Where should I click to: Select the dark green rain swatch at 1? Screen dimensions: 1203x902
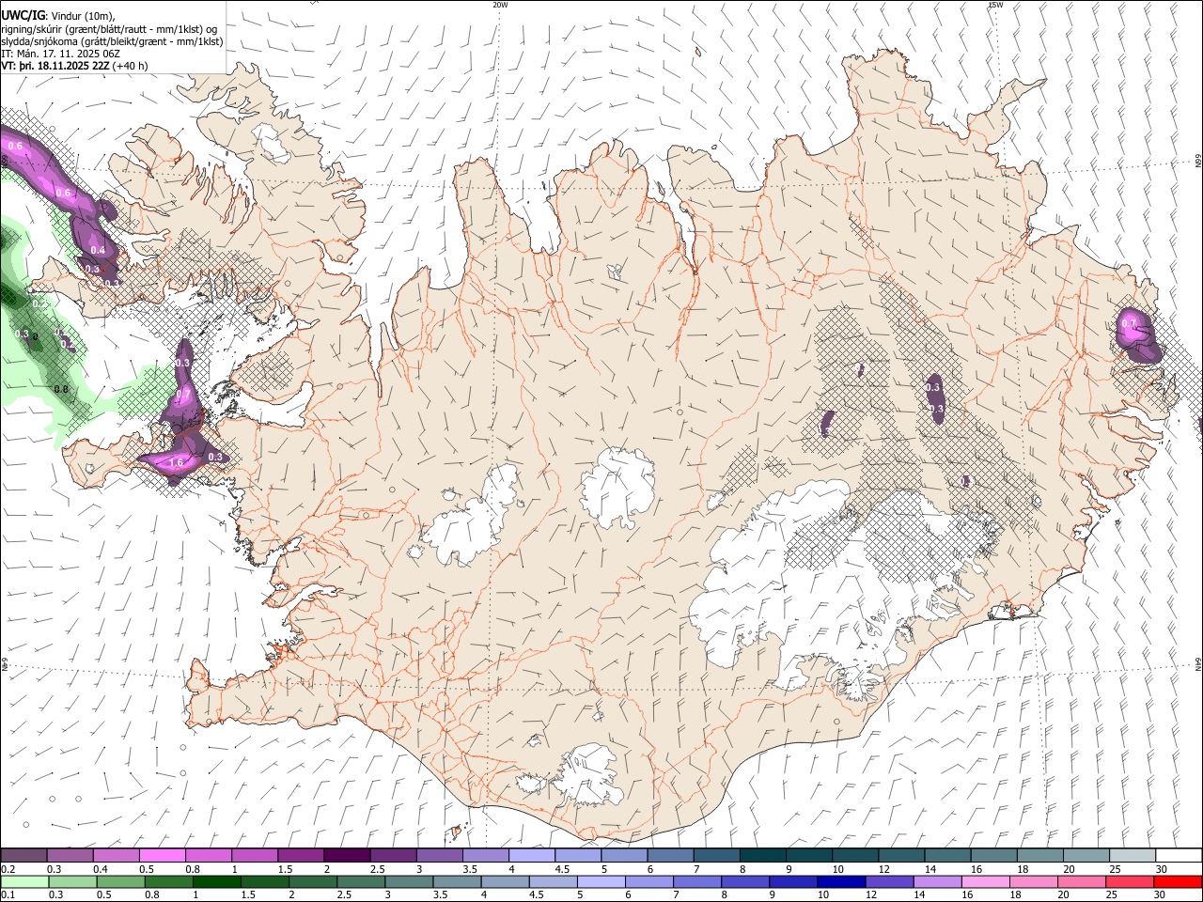[x=216, y=881]
